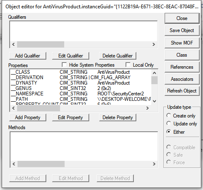The height and width of the screenshot is (190, 203).
Task: Click the Methods list left scroll arrow
Action: (14, 164)
